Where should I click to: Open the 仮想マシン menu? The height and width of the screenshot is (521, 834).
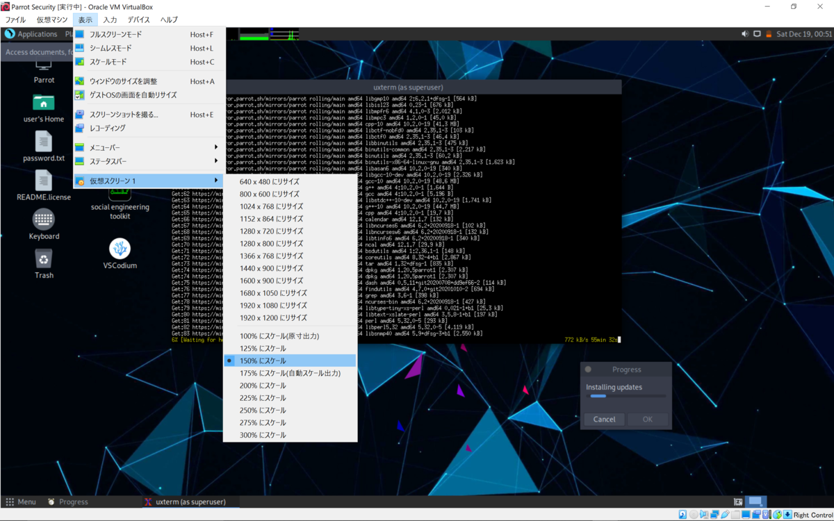pos(52,19)
